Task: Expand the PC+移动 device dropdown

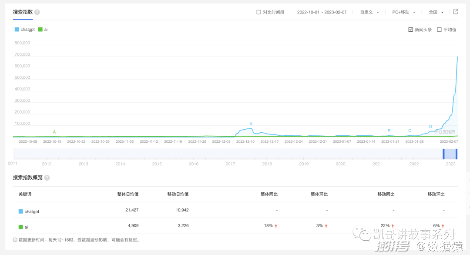Action: [x=403, y=12]
